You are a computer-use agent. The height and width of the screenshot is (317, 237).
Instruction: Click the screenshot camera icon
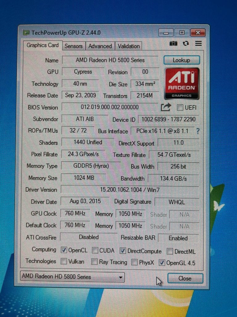173,43
